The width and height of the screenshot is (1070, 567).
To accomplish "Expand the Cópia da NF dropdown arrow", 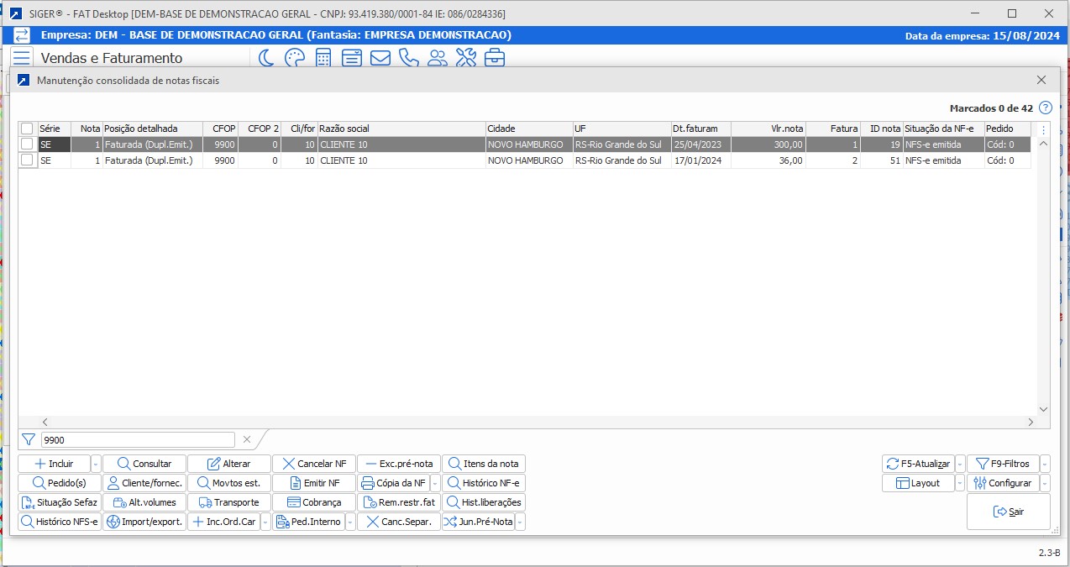I will [x=435, y=483].
